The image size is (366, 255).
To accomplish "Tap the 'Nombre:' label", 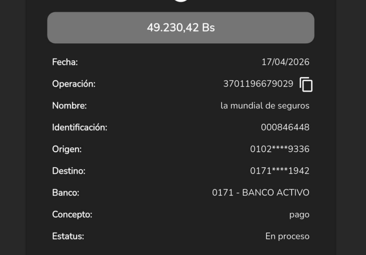I will [69, 106].
